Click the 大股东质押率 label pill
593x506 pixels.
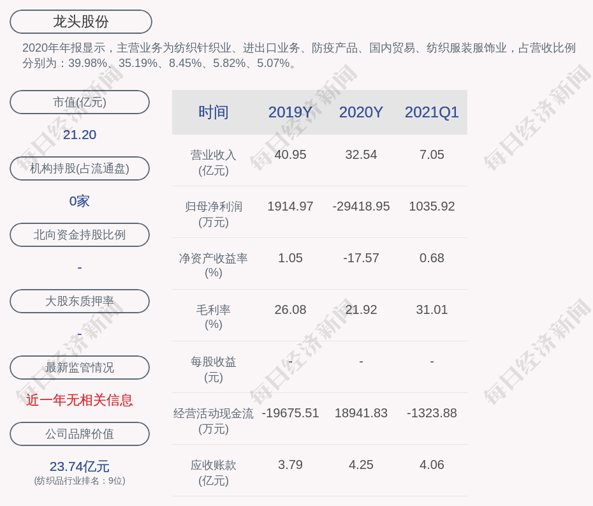[x=80, y=301]
